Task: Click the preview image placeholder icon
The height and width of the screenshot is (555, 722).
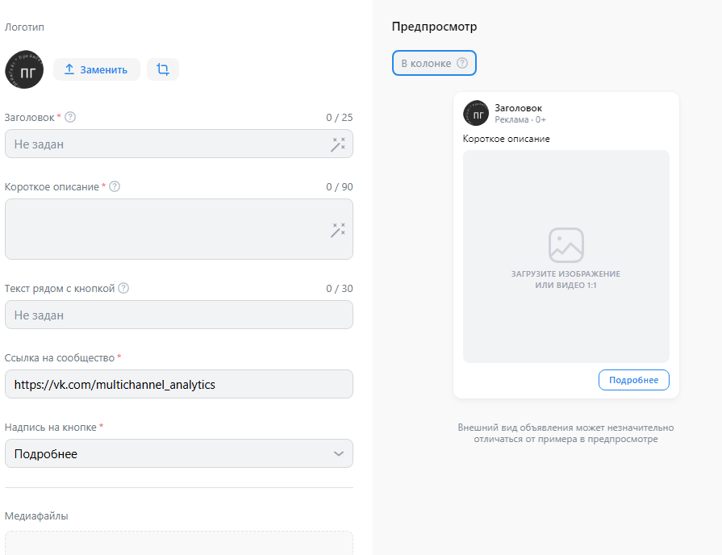Action: [x=566, y=245]
